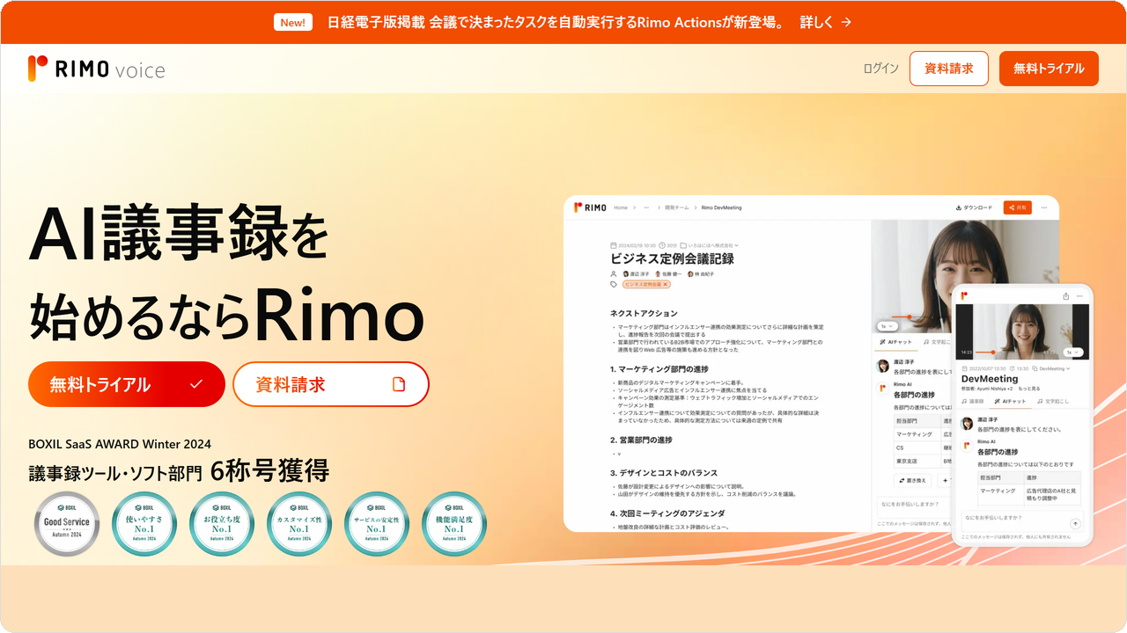Click the カスタマイズ性 No.1 award badge

(x=299, y=524)
